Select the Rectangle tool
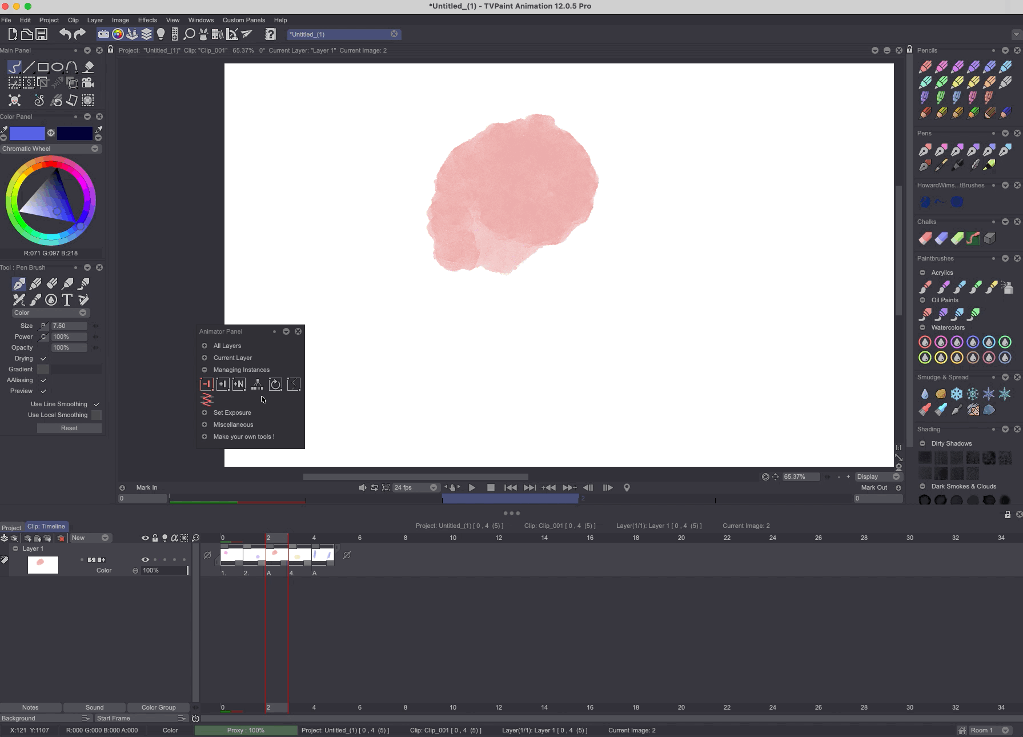The image size is (1023, 737). [43, 67]
